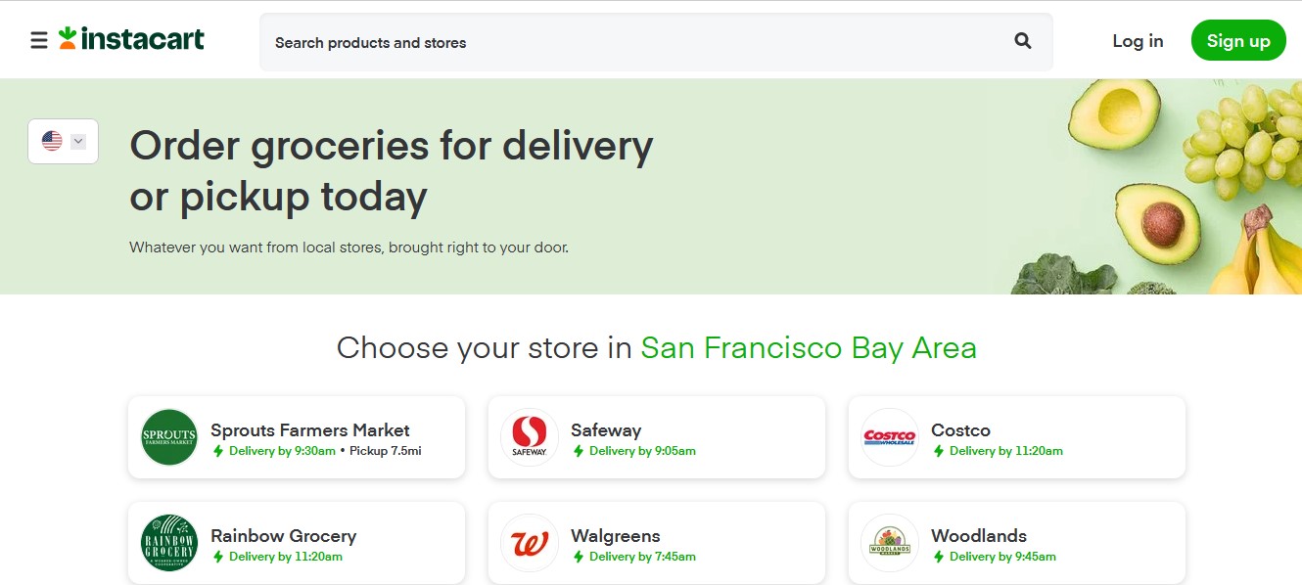This screenshot has height=585, width=1302.
Task: Click the Sign up button
Action: 1237,40
